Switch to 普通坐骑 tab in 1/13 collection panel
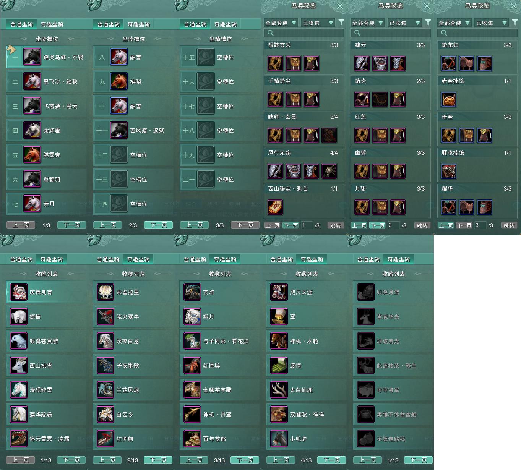 (21, 259)
